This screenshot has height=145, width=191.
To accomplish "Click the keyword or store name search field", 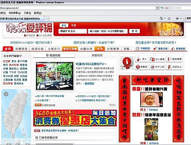I will [x=73, y=31].
